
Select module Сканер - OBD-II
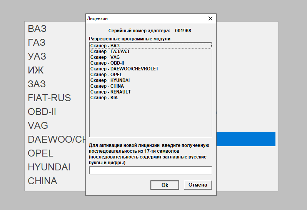click(x=150, y=63)
